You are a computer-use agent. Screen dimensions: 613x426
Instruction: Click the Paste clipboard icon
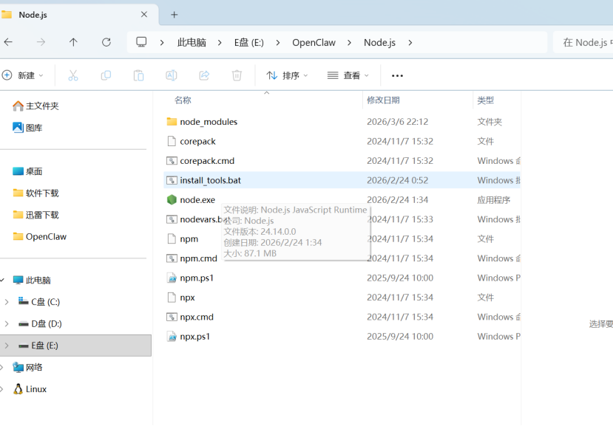[x=138, y=75]
